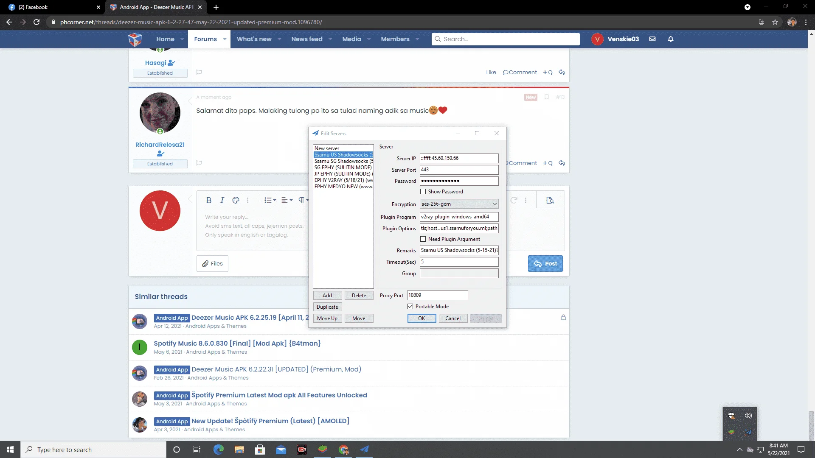
Task: Expand the What's new dropdown arrow
Action: coord(279,39)
